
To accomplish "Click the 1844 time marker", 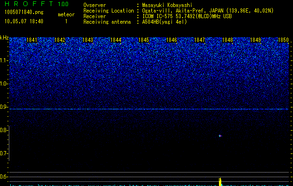I will click(x=116, y=40).
